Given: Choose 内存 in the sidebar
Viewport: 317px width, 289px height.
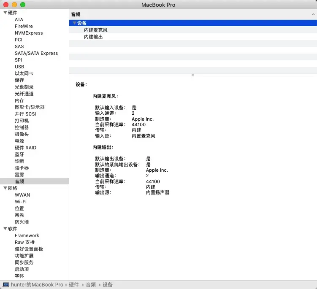Looking at the screenshot, I should 19,100.
